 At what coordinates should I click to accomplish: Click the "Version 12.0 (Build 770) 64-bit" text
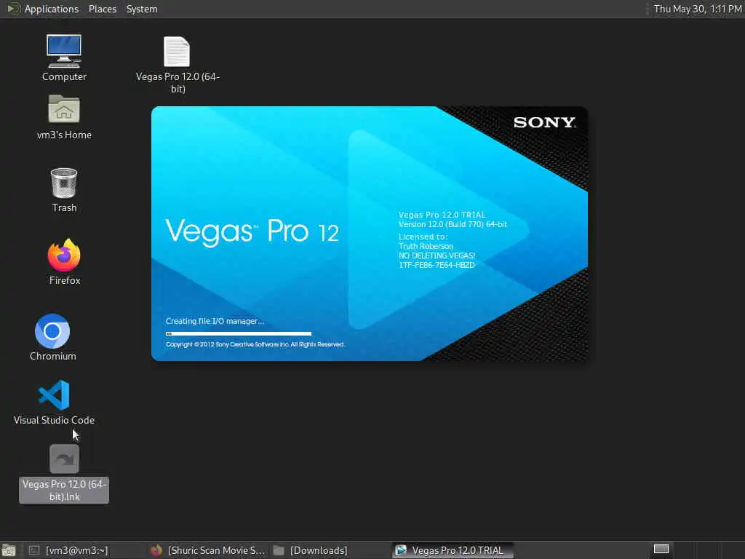click(453, 224)
